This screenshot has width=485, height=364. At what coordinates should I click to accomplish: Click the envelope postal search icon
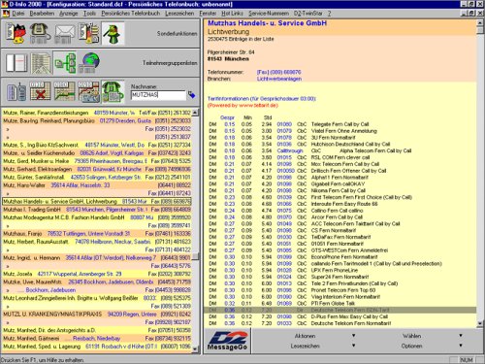point(64,33)
